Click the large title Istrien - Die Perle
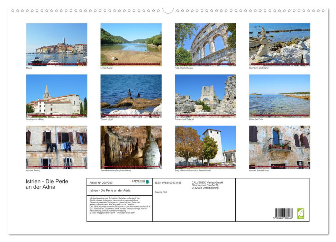The width and height of the screenshot is (336, 242). [47, 181]
